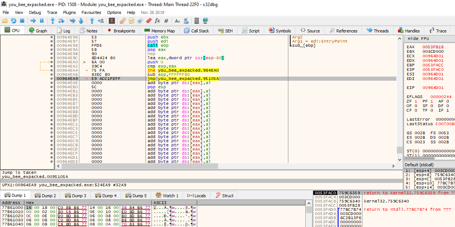The width and height of the screenshot is (455, 227).
Task: Expand the Plugins menu
Action: click(69, 12)
